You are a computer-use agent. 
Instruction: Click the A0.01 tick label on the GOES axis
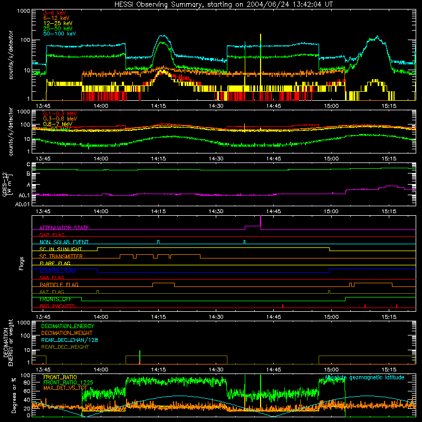click(22, 204)
